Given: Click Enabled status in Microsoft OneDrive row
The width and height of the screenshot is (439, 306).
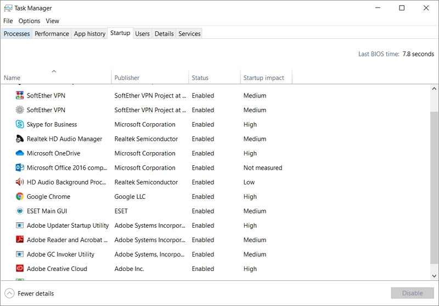Looking at the screenshot, I should [203, 153].
